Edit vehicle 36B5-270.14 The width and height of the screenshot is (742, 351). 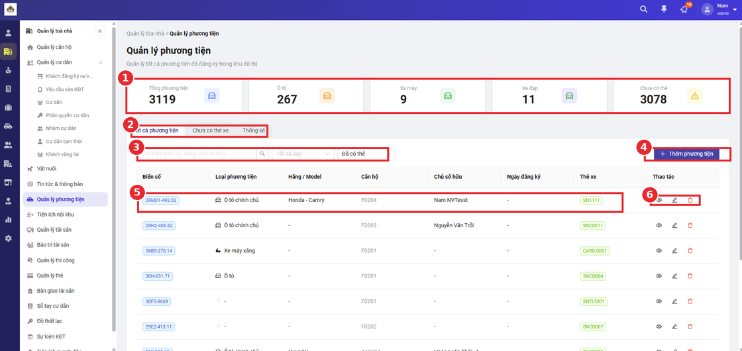click(x=675, y=251)
